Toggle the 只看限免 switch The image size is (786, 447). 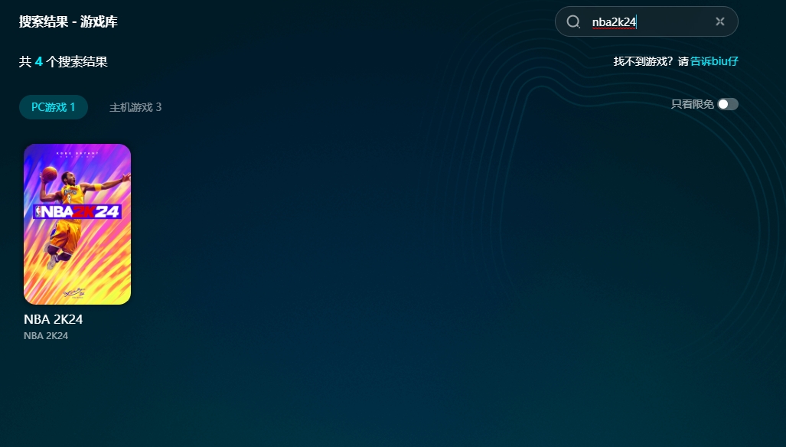pyautogui.click(x=727, y=104)
